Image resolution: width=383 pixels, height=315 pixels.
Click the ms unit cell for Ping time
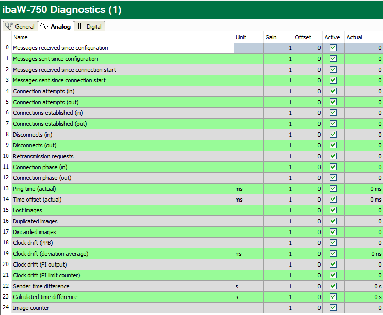[x=249, y=189]
